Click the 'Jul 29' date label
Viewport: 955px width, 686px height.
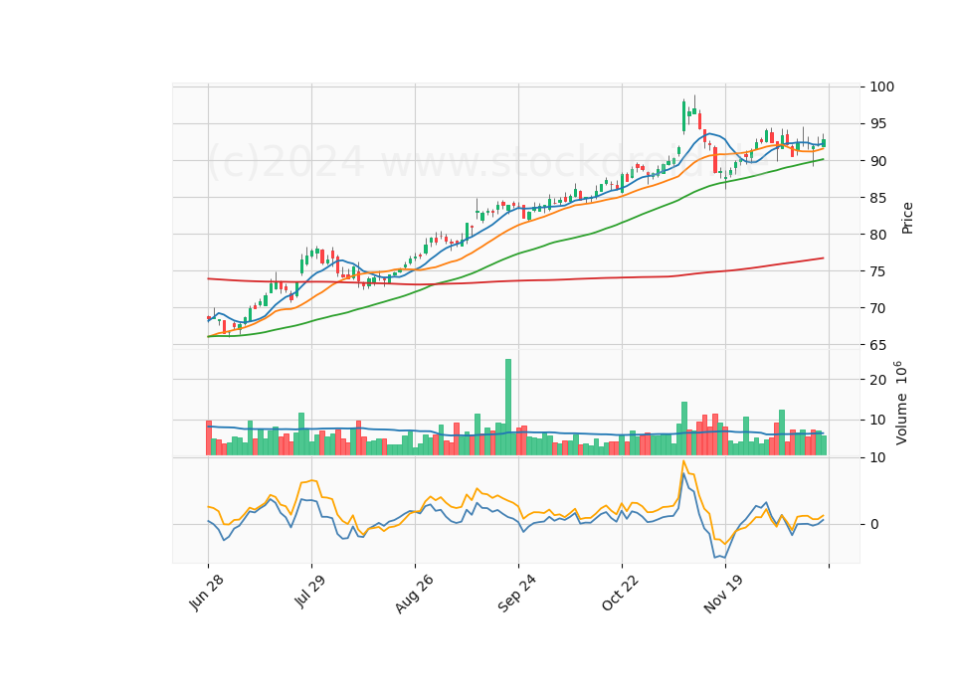coord(309,591)
